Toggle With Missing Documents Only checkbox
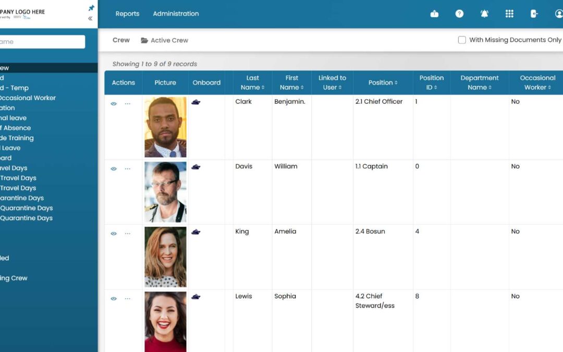563x352 pixels. point(462,40)
